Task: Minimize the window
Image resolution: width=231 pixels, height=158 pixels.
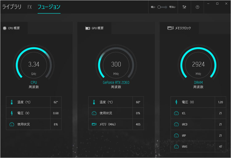Action: click(208, 3)
